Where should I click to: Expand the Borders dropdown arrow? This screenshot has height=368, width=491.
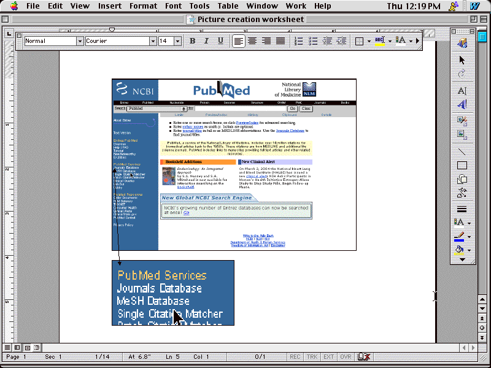369,41
